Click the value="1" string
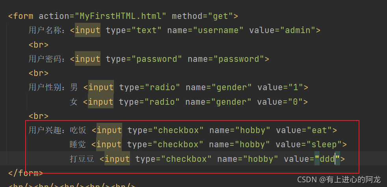Image resolution: width=387 pixels, height=187 pixels. click(x=296, y=87)
